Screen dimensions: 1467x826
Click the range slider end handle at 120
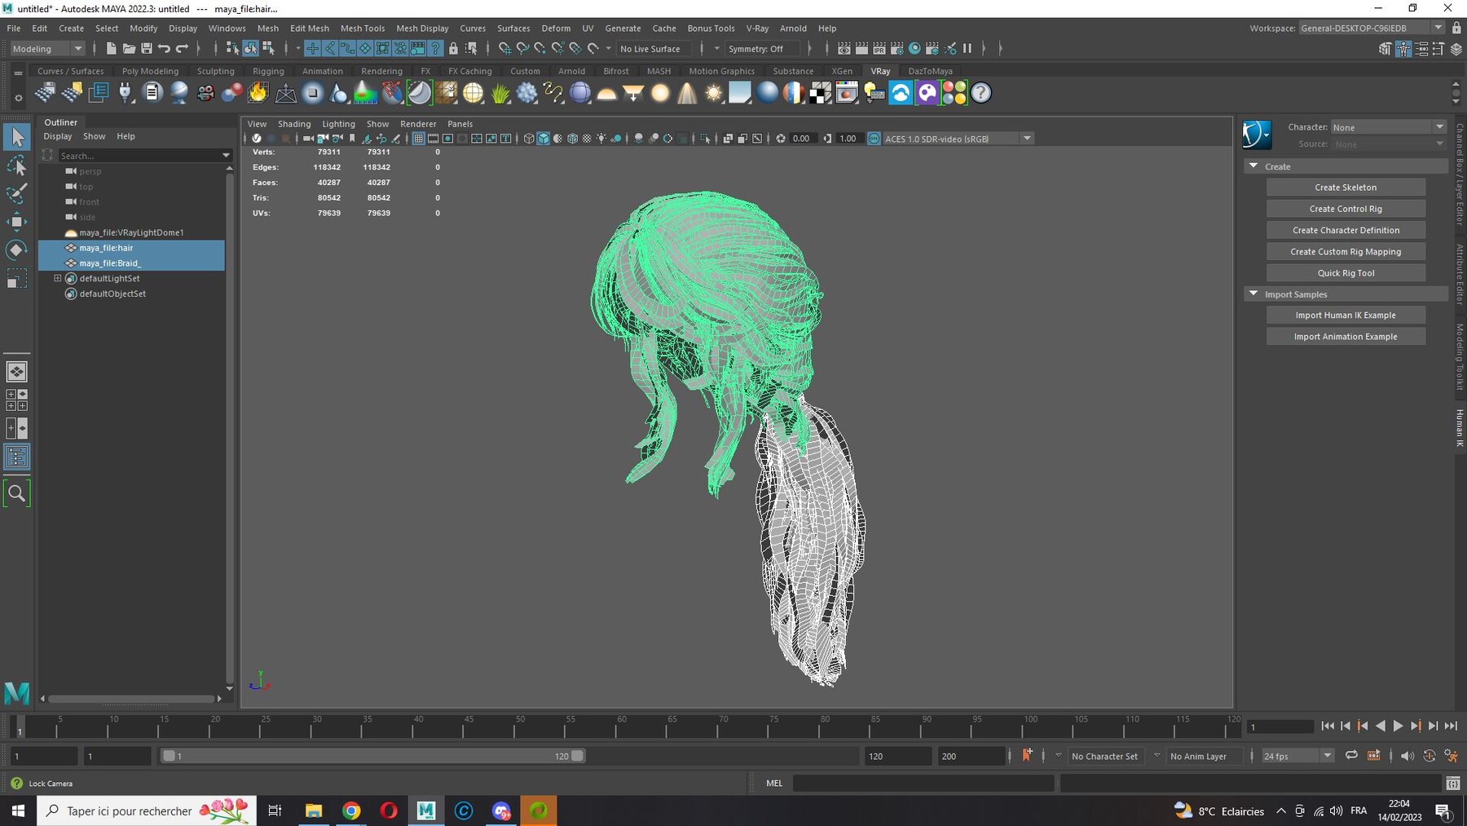(578, 756)
